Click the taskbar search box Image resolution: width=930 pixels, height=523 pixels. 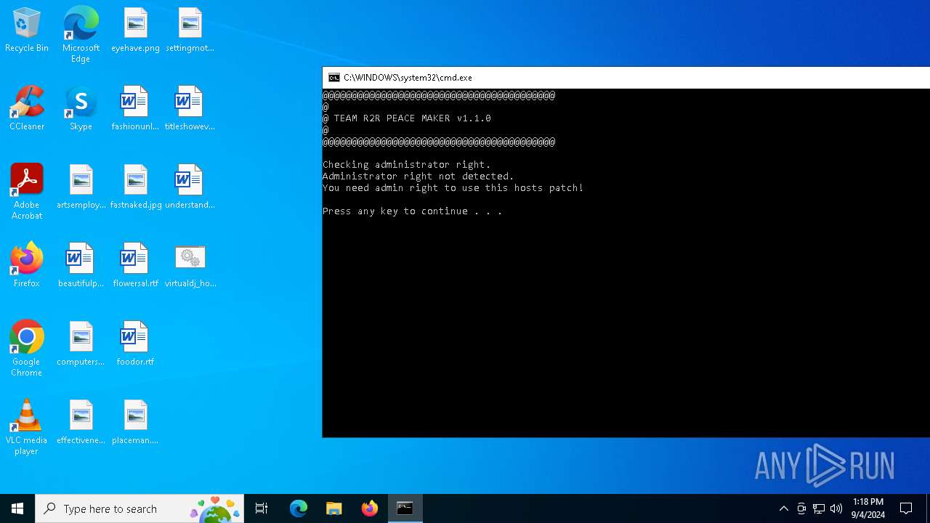tap(139, 508)
